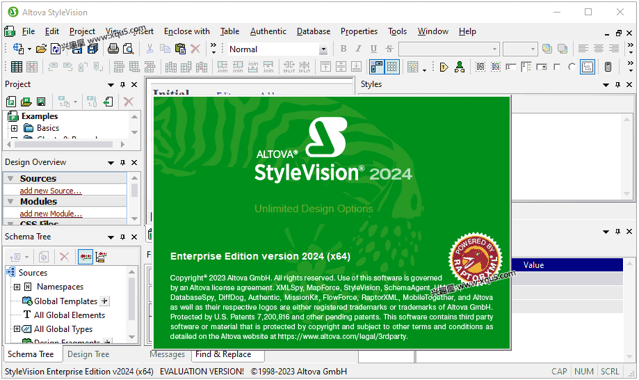Expand the Basics folder in Project
639x380 pixels.
(15, 128)
